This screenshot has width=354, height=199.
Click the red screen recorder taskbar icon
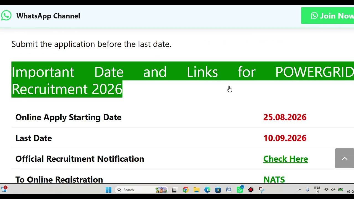point(251,190)
